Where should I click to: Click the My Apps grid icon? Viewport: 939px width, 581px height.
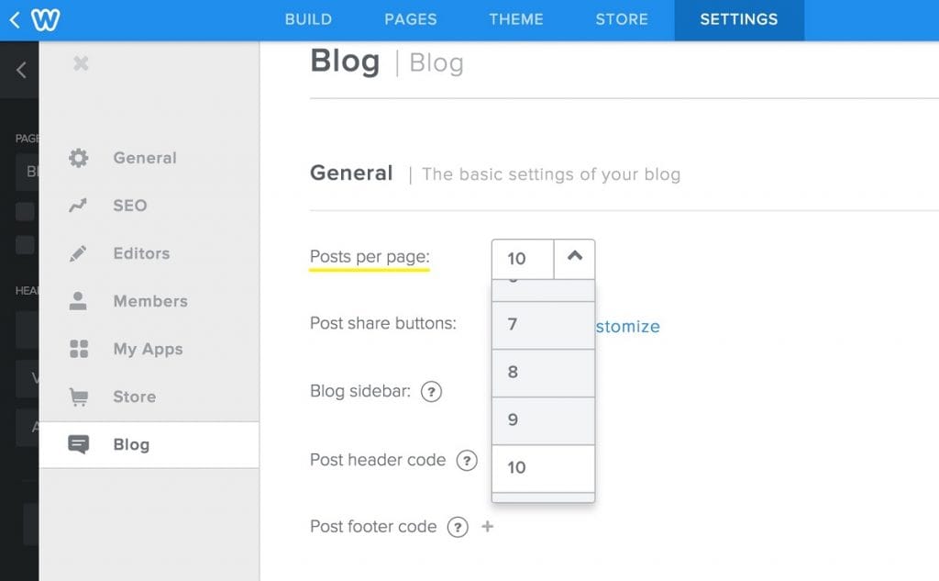click(x=79, y=349)
